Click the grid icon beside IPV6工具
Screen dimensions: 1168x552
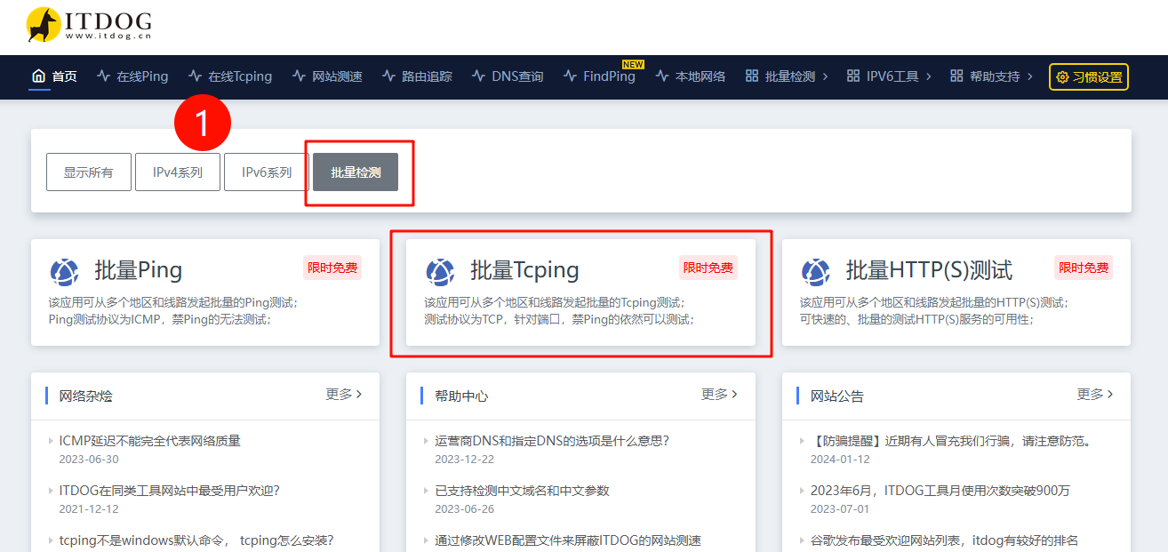point(853,76)
